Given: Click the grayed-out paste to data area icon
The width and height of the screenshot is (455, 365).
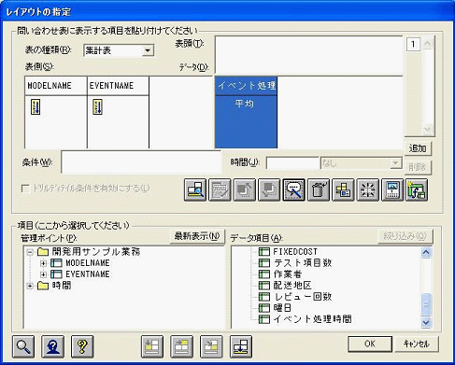Looking at the screenshot, I should point(211,346).
